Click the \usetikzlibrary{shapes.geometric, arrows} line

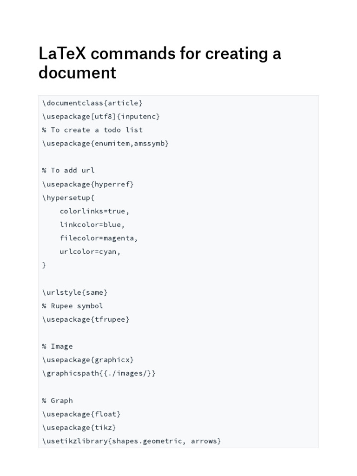pos(132,441)
